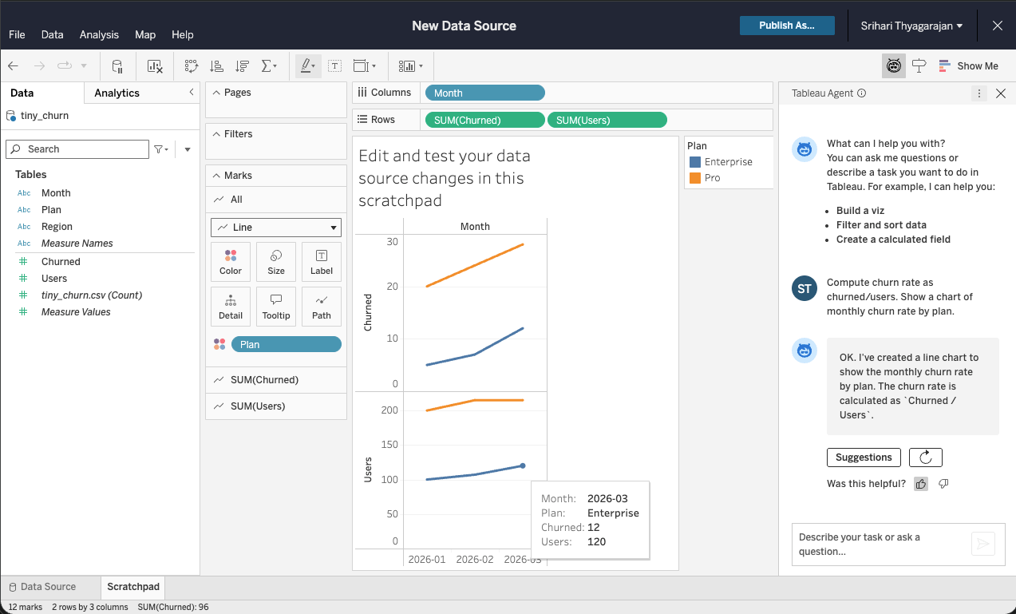Select the Churned measure in Tables
This screenshot has height=614, width=1016.
coord(61,262)
